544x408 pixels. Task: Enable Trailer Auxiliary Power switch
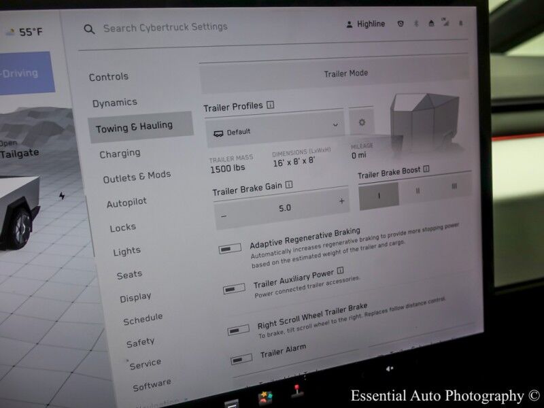235,289
